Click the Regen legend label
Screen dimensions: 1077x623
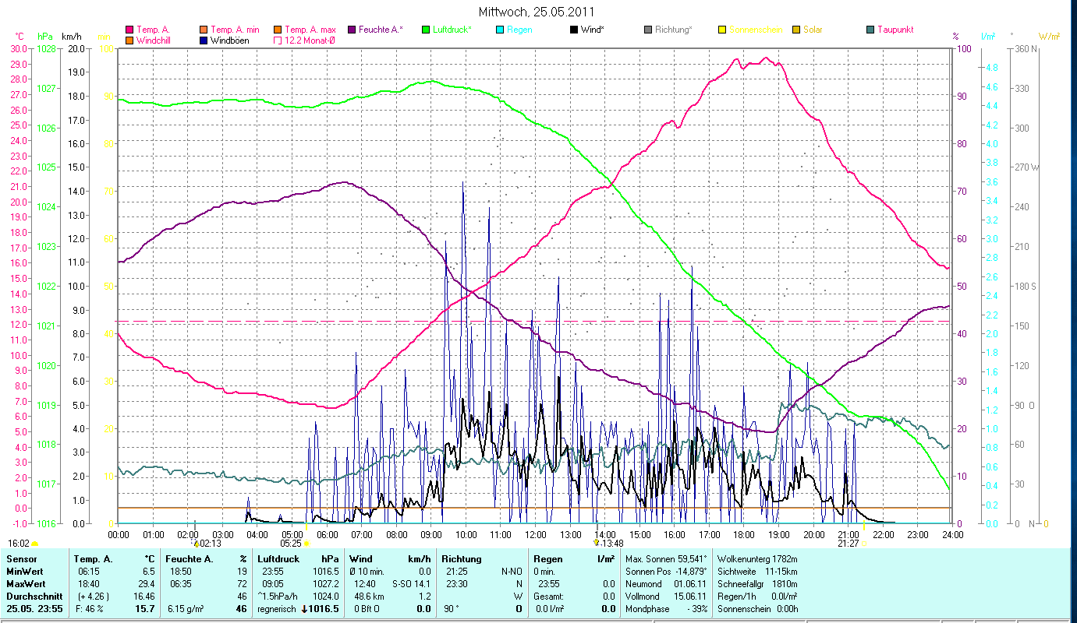click(519, 30)
